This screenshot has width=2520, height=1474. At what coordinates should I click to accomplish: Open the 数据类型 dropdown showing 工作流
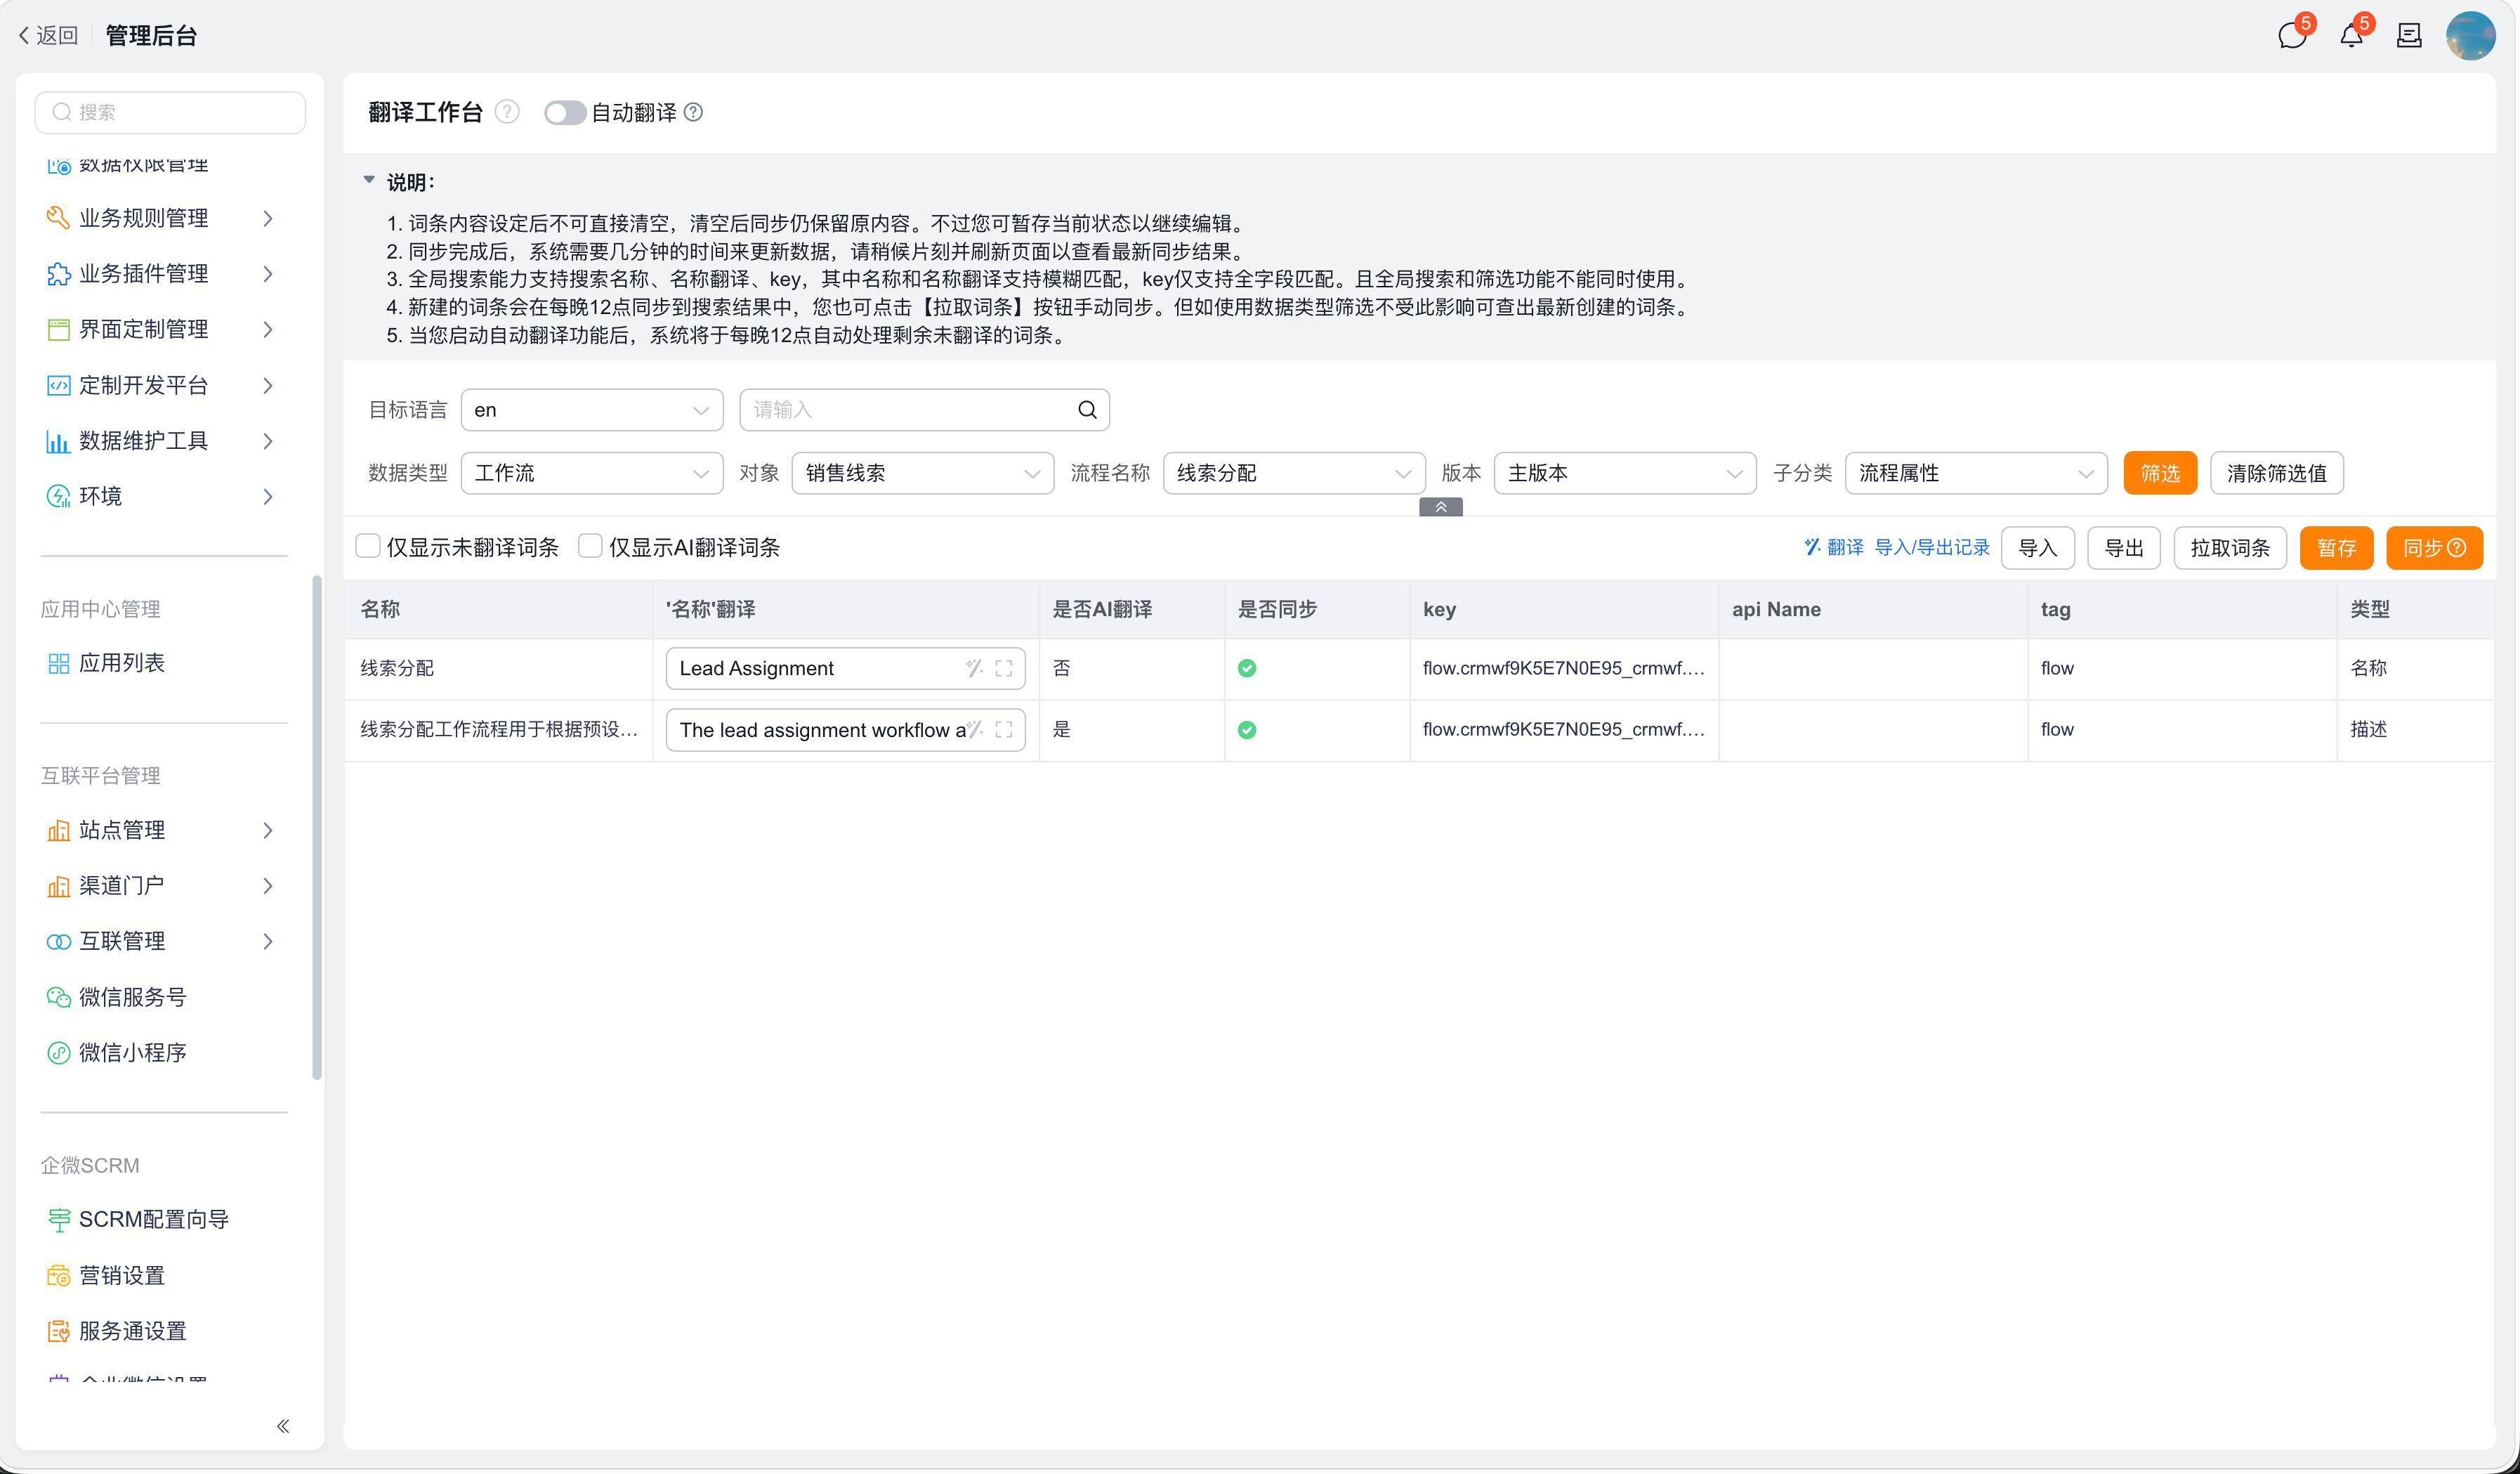[592, 473]
